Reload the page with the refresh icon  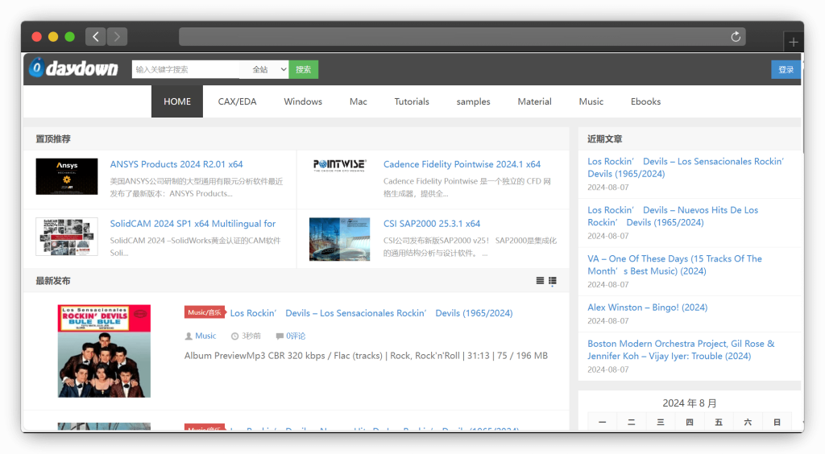(735, 37)
